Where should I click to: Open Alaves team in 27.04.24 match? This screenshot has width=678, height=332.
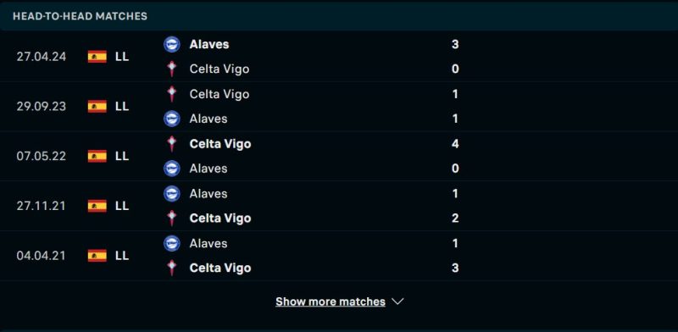209,44
